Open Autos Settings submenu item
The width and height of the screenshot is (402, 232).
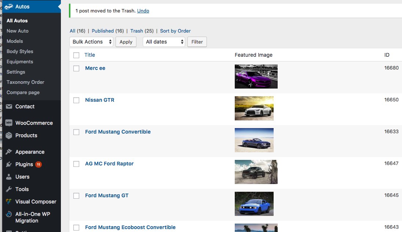click(x=16, y=72)
